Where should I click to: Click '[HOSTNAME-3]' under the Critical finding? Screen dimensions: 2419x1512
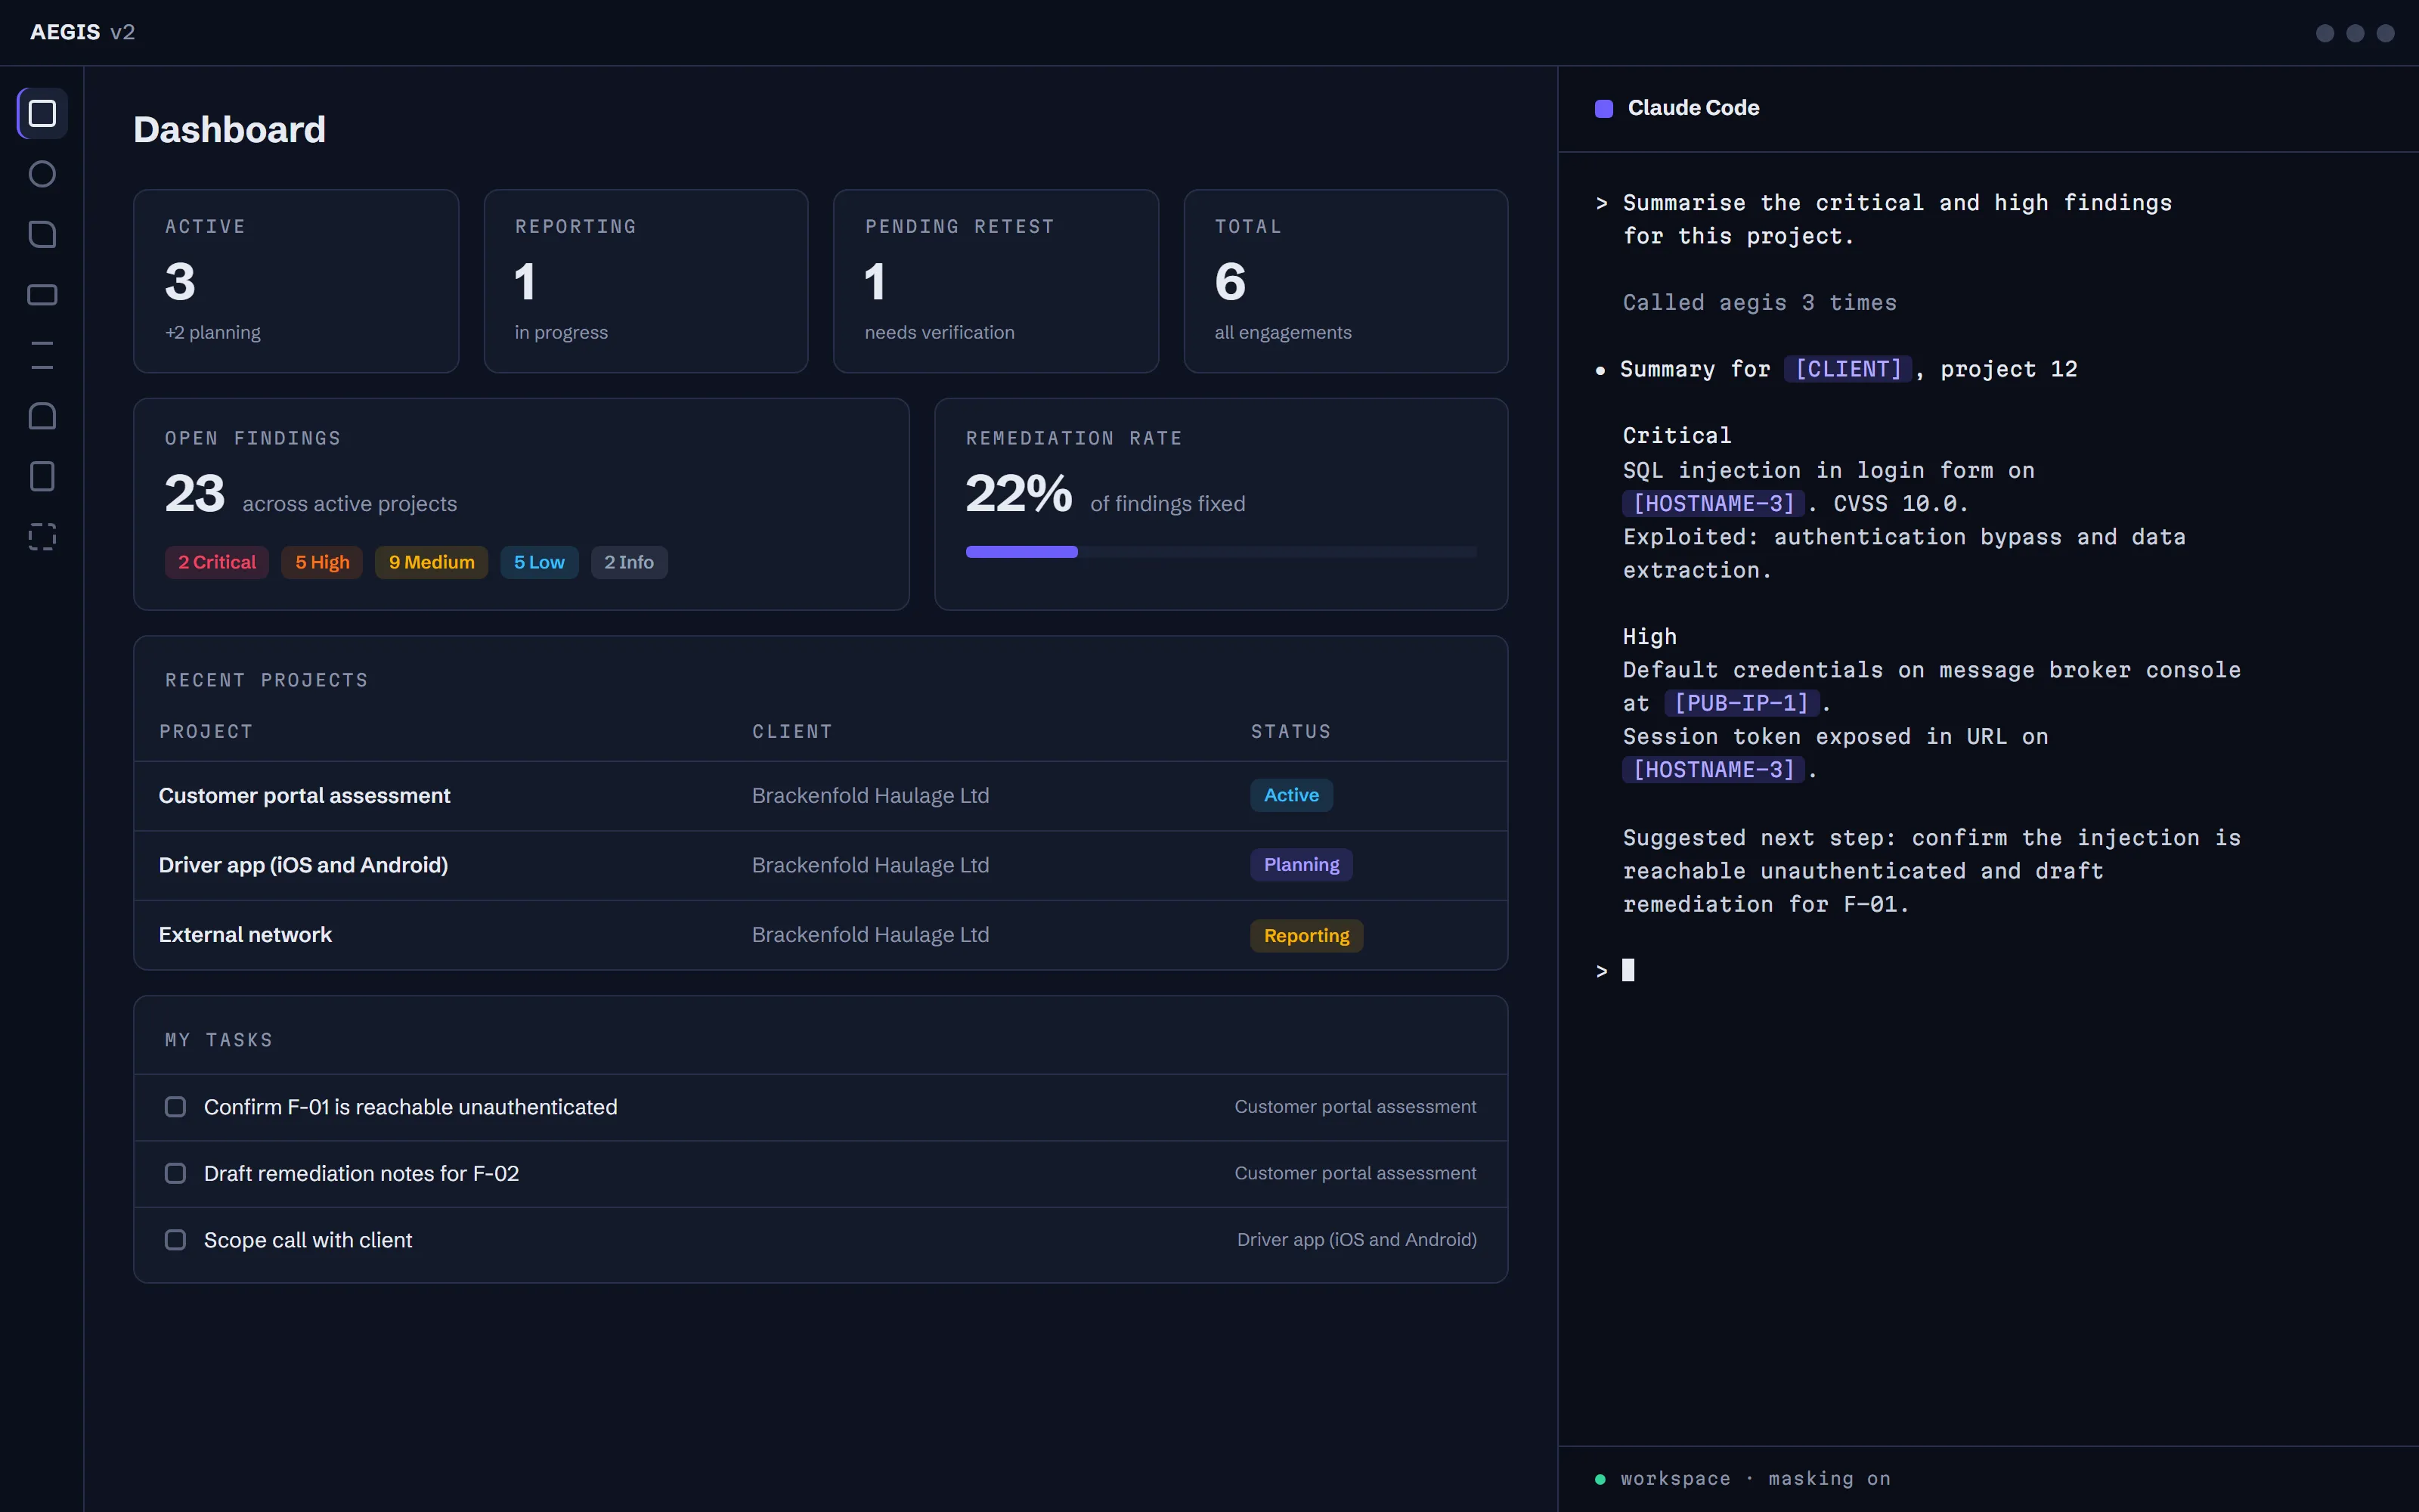(x=1713, y=503)
